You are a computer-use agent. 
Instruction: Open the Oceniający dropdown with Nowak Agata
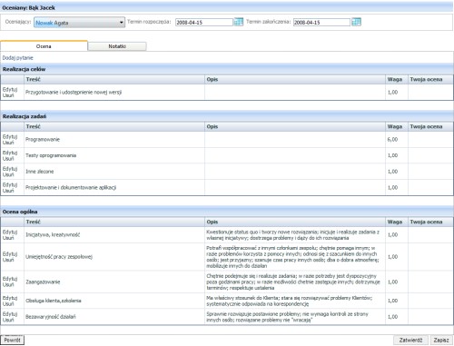pyautogui.click(x=79, y=23)
